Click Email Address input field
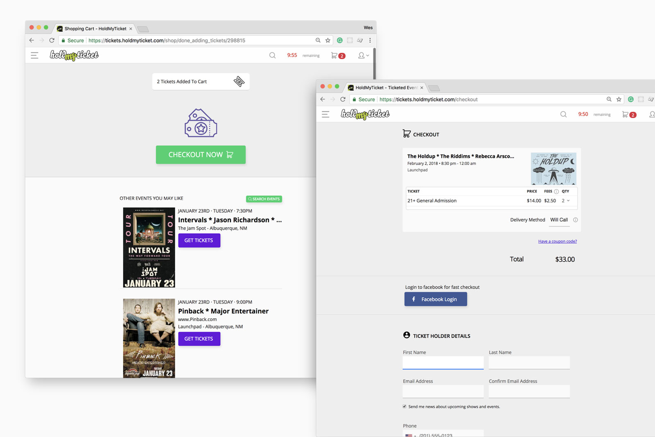 coord(443,391)
